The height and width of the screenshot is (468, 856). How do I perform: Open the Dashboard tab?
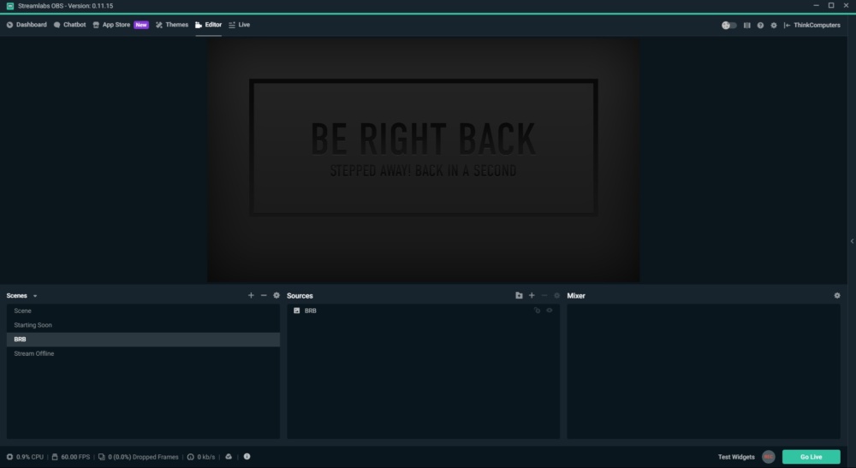27,25
